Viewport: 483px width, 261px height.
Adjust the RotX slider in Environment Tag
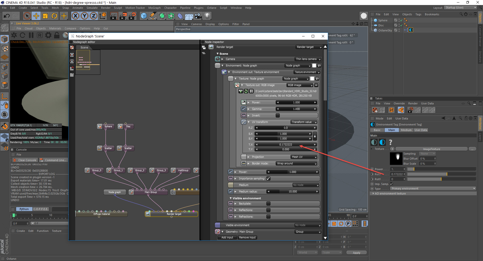pos(441,174)
